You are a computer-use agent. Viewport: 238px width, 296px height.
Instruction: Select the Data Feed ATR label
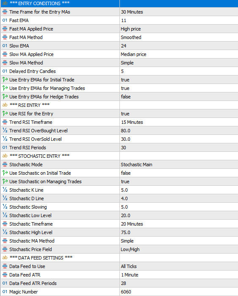(x=25, y=275)
